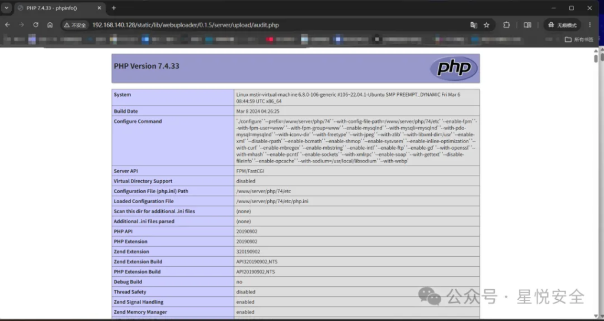Click the Configure Command label
This screenshot has height=321, width=604.
pyautogui.click(x=137, y=121)
